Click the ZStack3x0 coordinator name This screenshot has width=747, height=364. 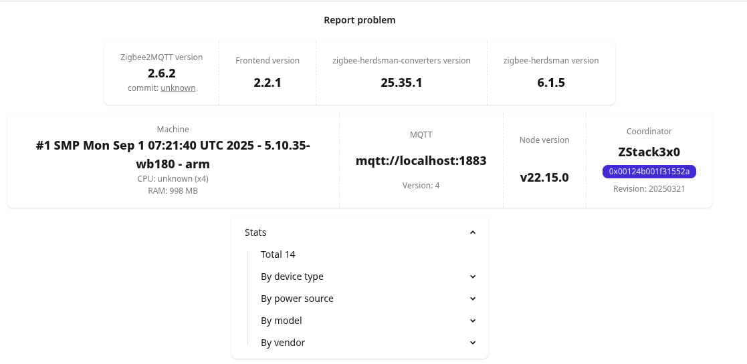[649, 152]
